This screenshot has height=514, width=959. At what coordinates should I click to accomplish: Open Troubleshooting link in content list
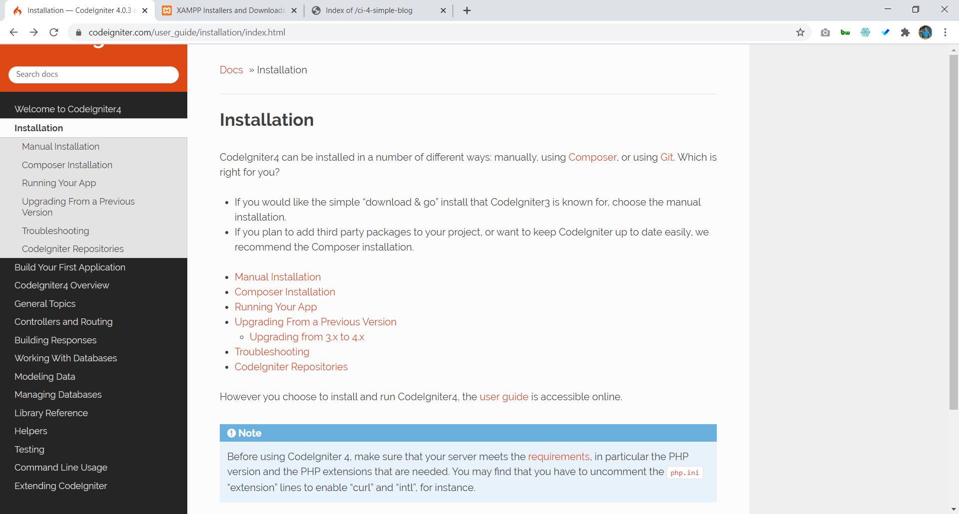pyautogui.click(x=272, y=352)
